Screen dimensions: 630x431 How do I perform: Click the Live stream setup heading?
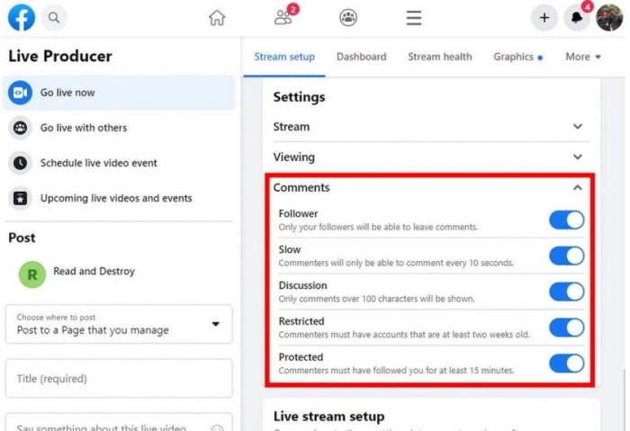pyautogui.click(x=328, y=417)
